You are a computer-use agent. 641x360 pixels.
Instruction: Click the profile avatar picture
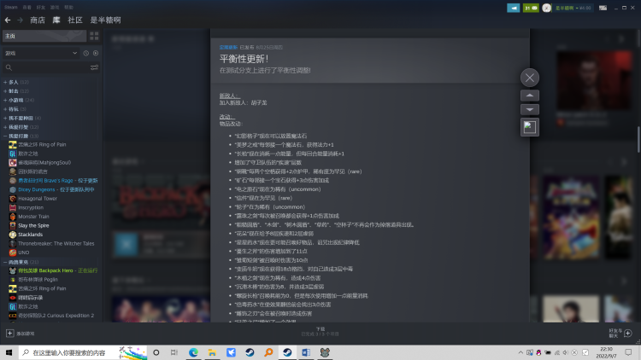[547, 8]
